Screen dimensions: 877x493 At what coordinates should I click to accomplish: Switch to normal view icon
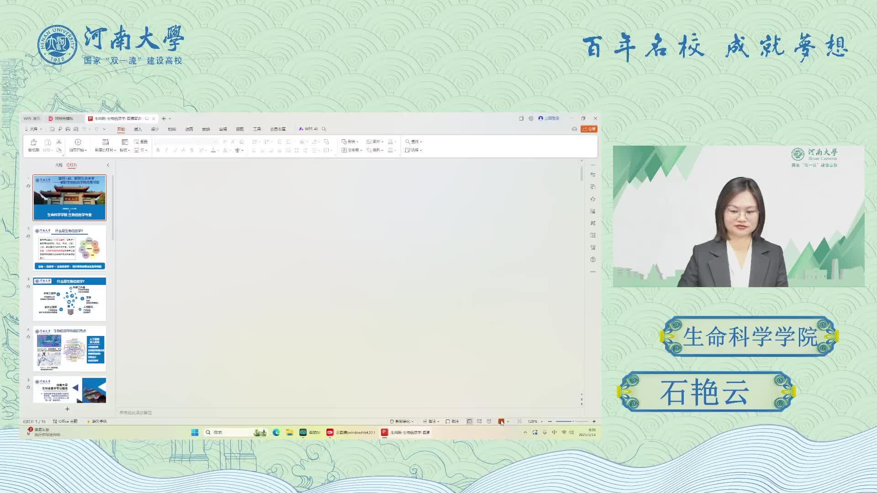[x=470, y=421]
